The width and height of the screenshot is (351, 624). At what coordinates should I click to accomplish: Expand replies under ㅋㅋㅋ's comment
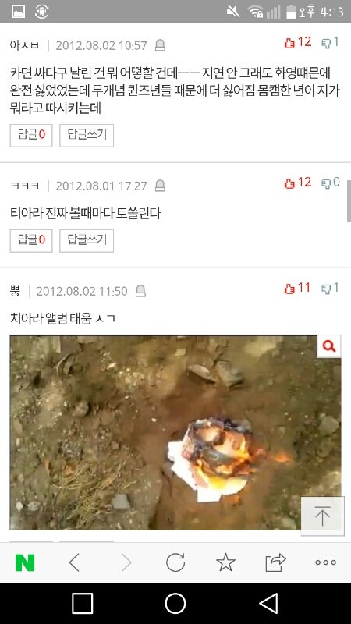(31, 240)
